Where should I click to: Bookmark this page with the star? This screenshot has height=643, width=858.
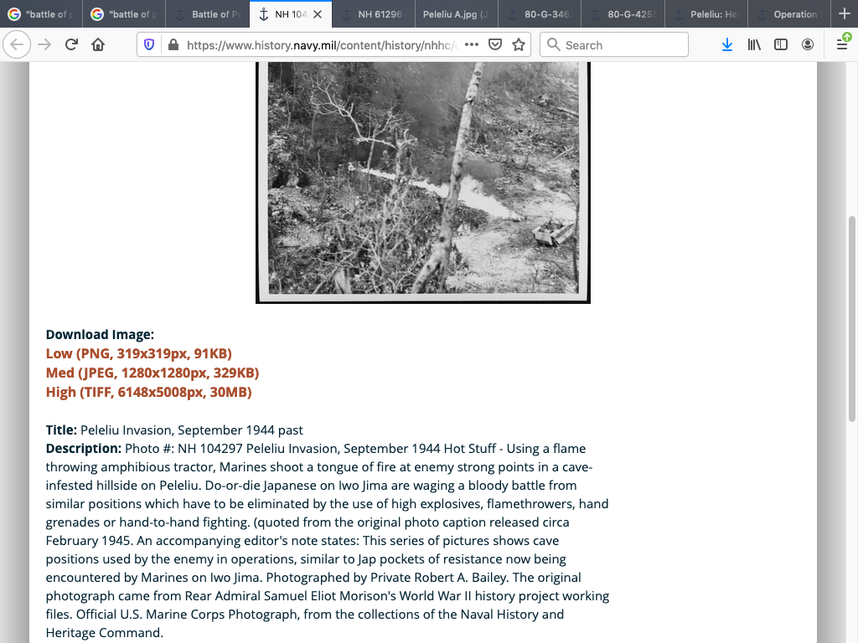pos(519,45)
